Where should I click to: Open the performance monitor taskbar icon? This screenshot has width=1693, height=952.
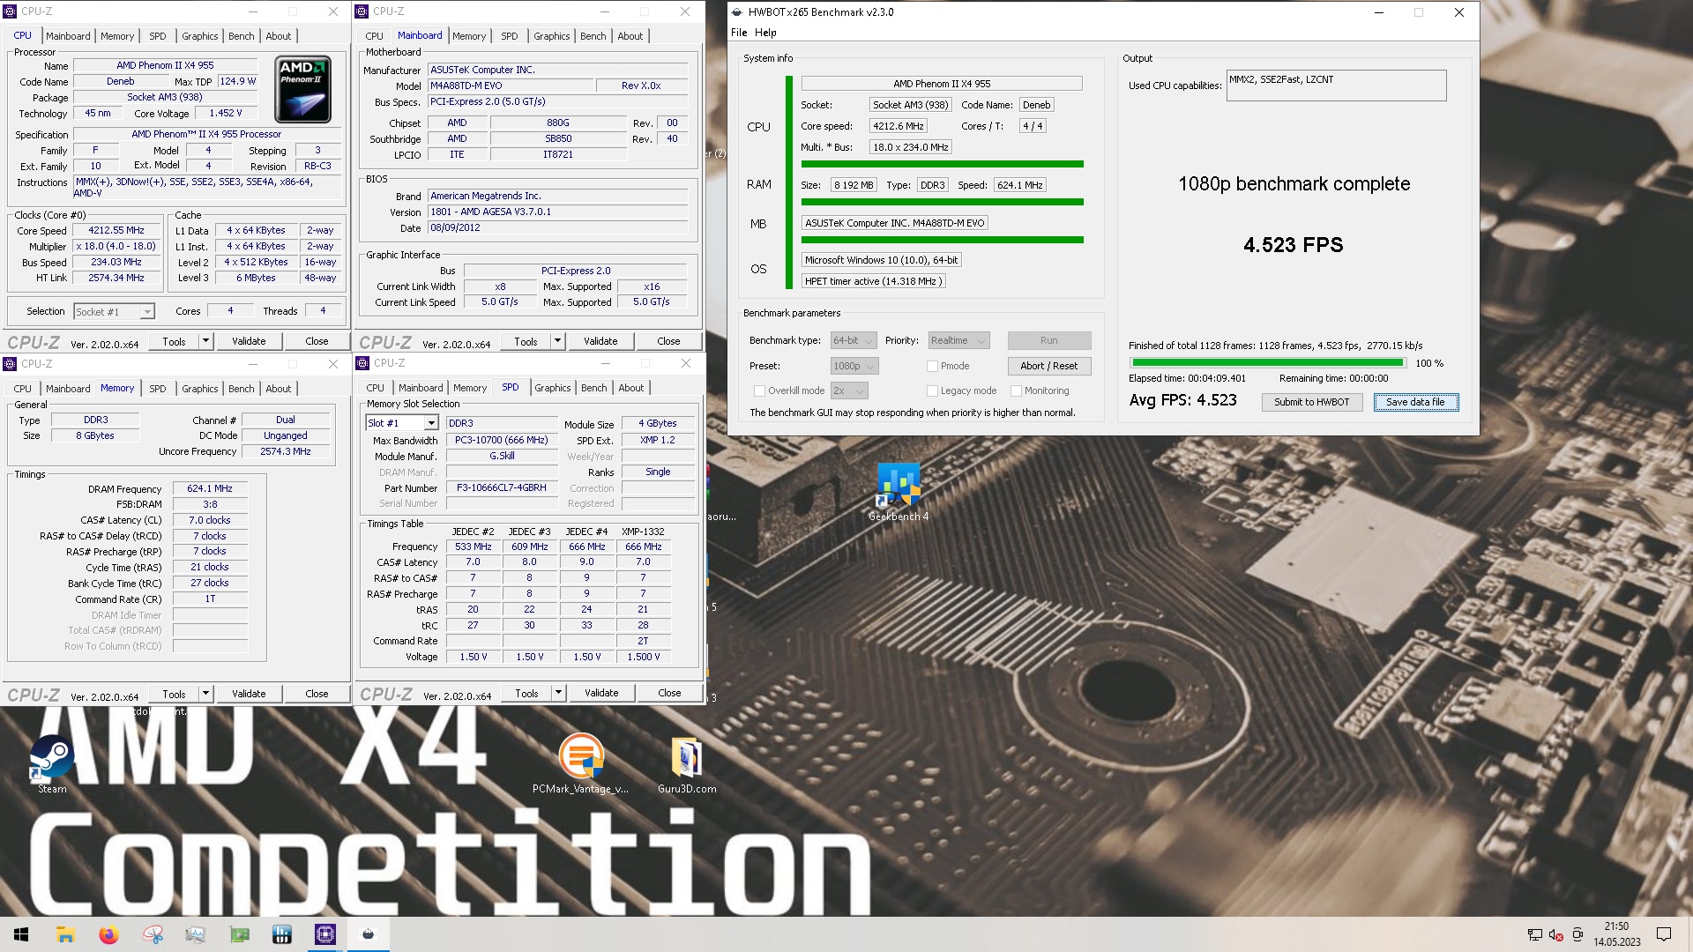coord(196,934)
